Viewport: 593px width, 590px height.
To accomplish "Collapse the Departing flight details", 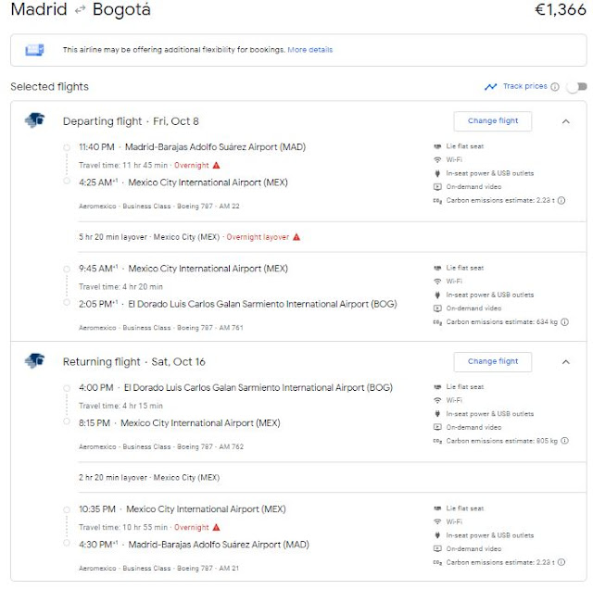I will tap(565, 120).
